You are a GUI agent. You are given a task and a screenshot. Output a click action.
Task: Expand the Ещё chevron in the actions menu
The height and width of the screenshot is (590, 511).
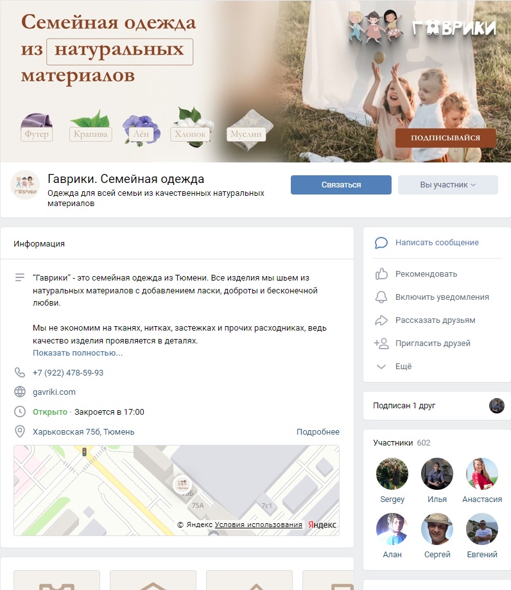click(381, 367)
